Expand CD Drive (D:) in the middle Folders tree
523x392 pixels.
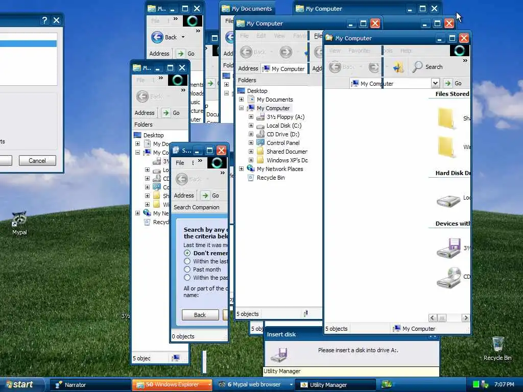(251, 134)
